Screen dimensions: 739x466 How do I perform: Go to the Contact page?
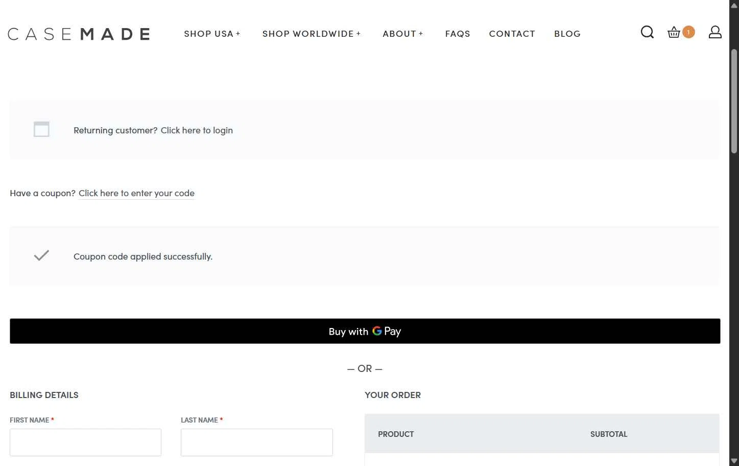click(512, 34)
